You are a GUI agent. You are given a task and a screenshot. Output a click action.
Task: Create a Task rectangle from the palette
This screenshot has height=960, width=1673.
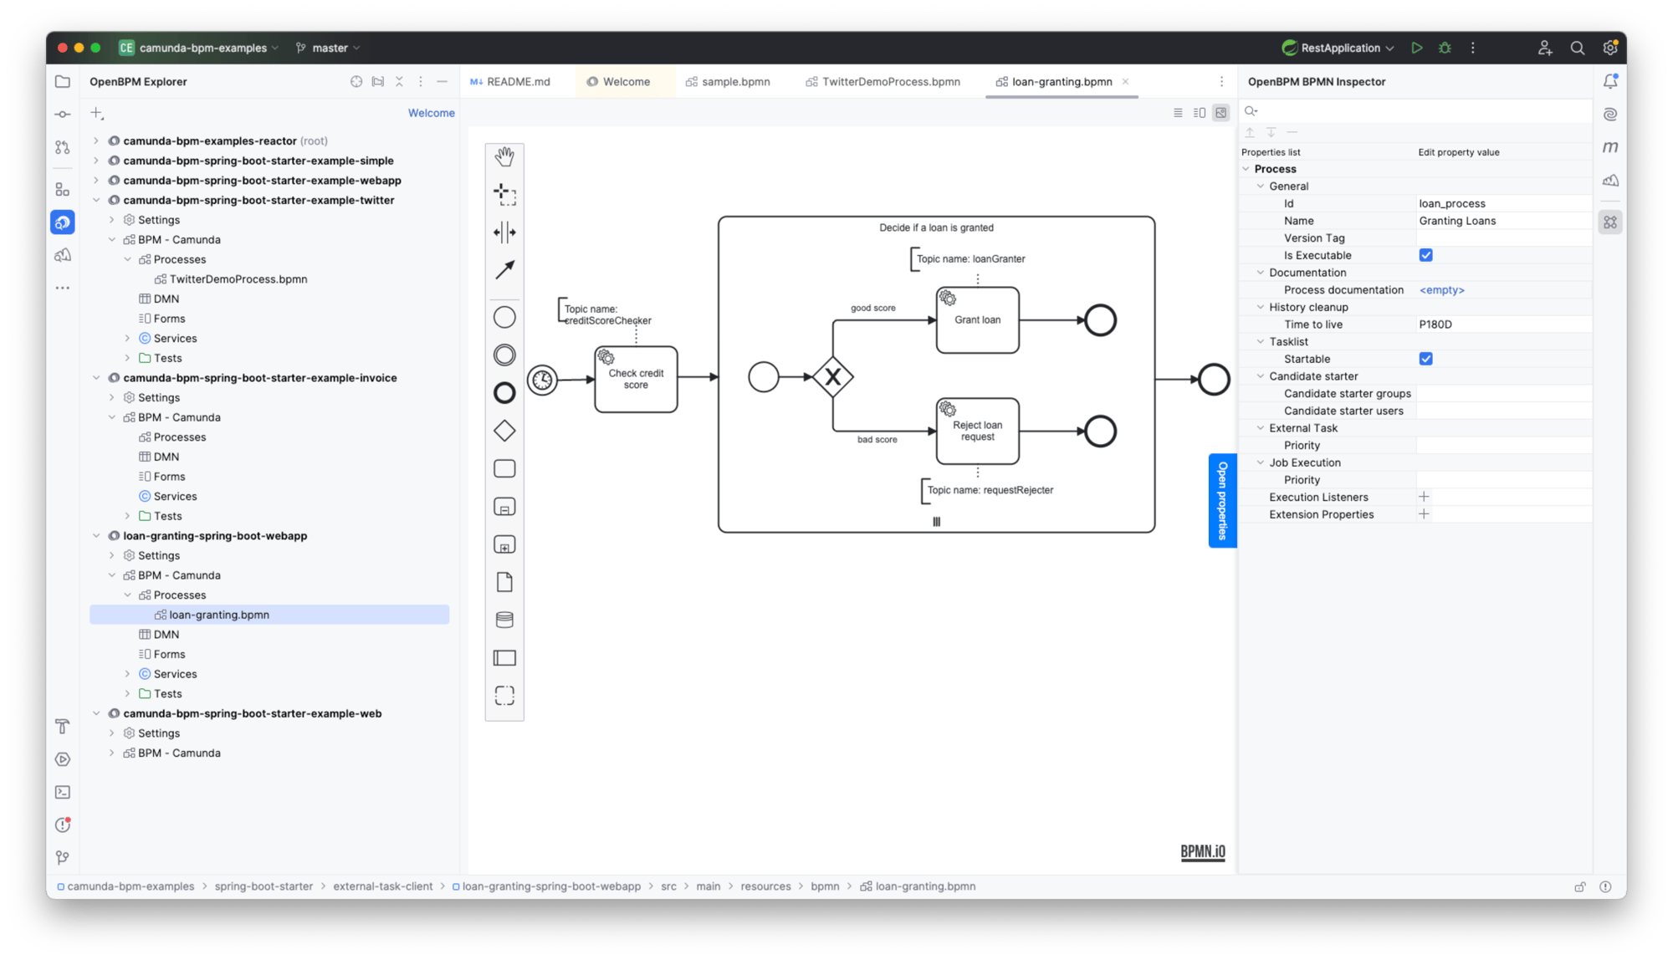pyautogui.click(x=504, y=469)
